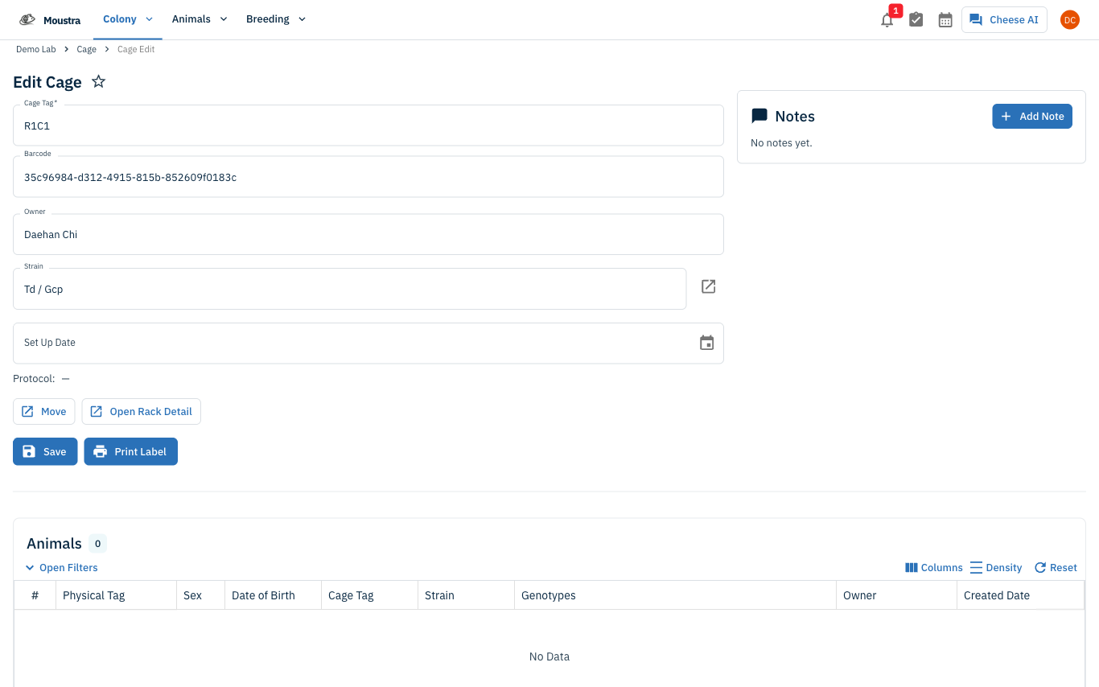Viewport: 1099px width, 687px height.
Task: Open Cheese AI chat
Action: pos(1004,20)
